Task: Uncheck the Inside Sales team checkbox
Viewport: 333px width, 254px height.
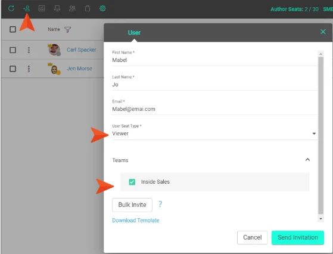Action: [132, 182]
